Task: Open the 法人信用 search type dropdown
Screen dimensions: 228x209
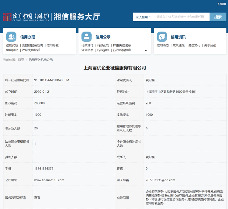Action: tap(143, 17)
